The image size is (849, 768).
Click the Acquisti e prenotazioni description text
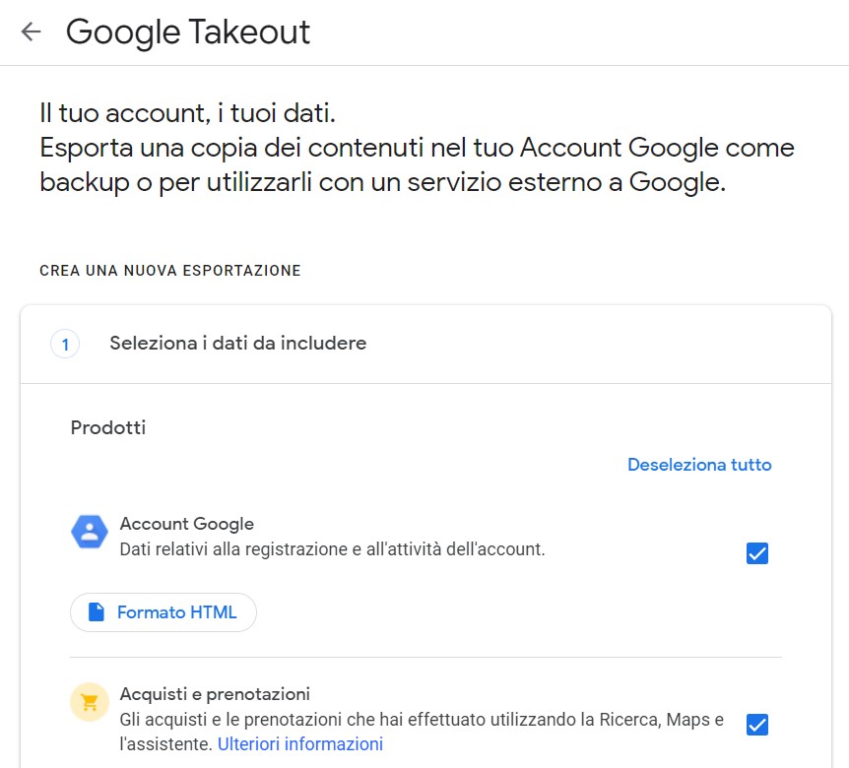[x=422, y=732]
